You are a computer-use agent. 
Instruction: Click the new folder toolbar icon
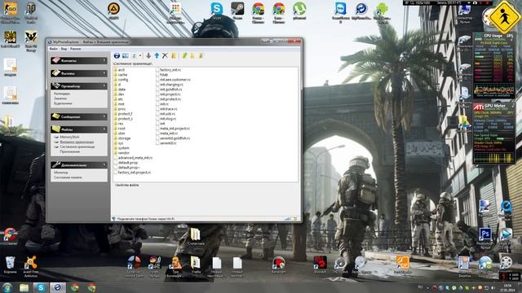coord(174,56)
